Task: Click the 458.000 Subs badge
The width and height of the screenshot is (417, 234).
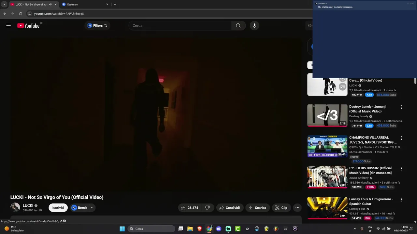Action: pyautogui.click(x=387, y=125)
